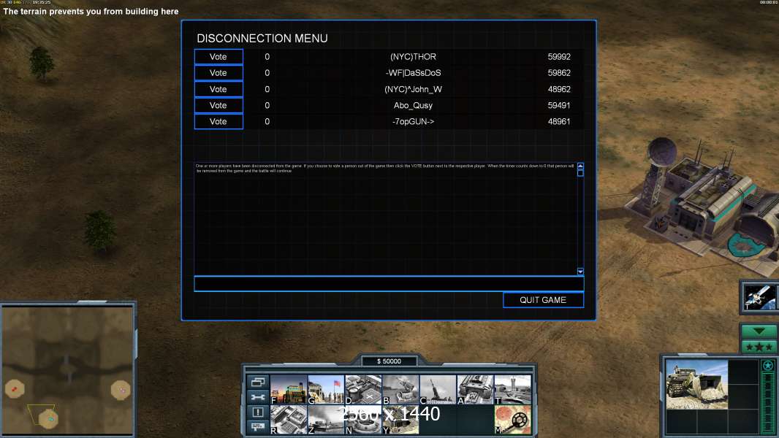
Task: Click the timer value 48962
Action: click(559, 89)
